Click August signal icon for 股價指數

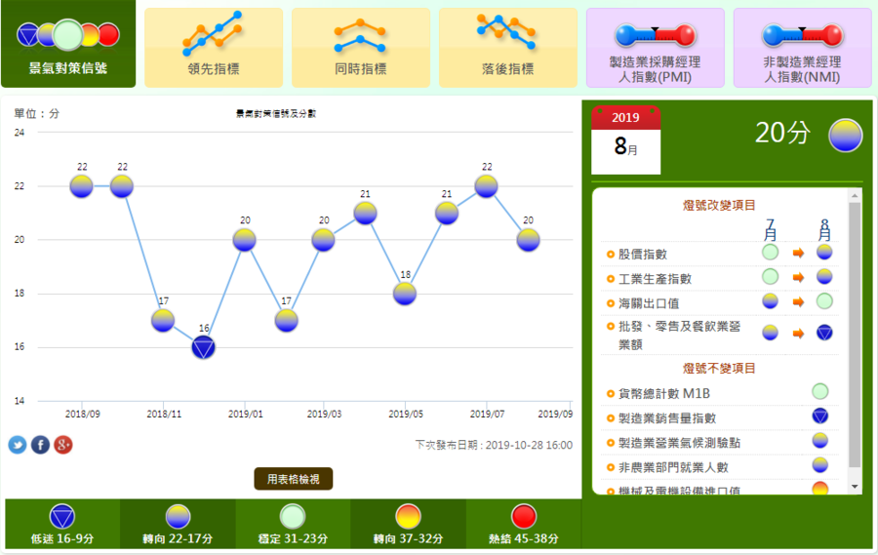click(x=824, y=252)
